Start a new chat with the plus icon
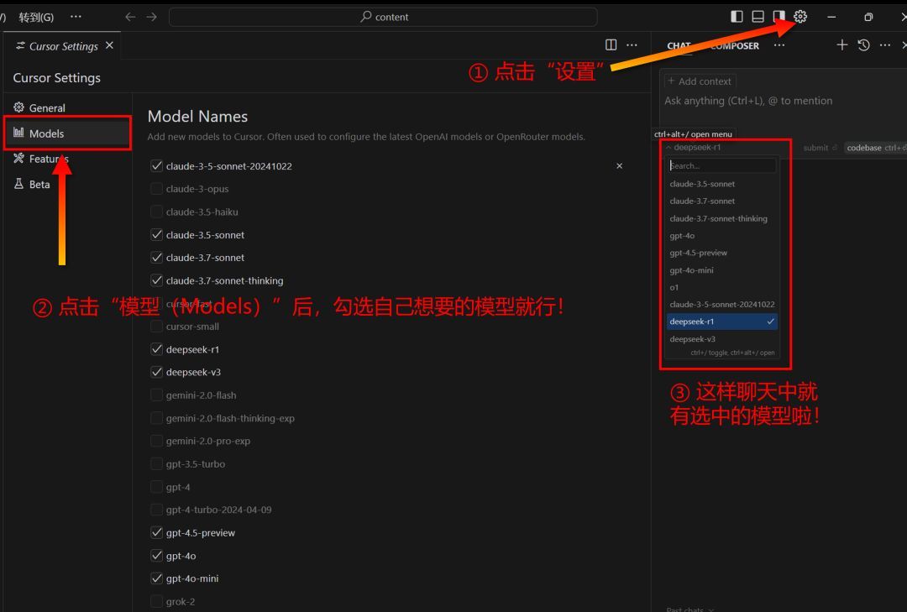 841,44
